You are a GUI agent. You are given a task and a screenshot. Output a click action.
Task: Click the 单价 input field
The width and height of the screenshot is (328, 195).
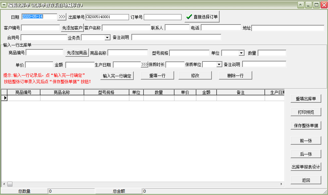click(39, 65)
